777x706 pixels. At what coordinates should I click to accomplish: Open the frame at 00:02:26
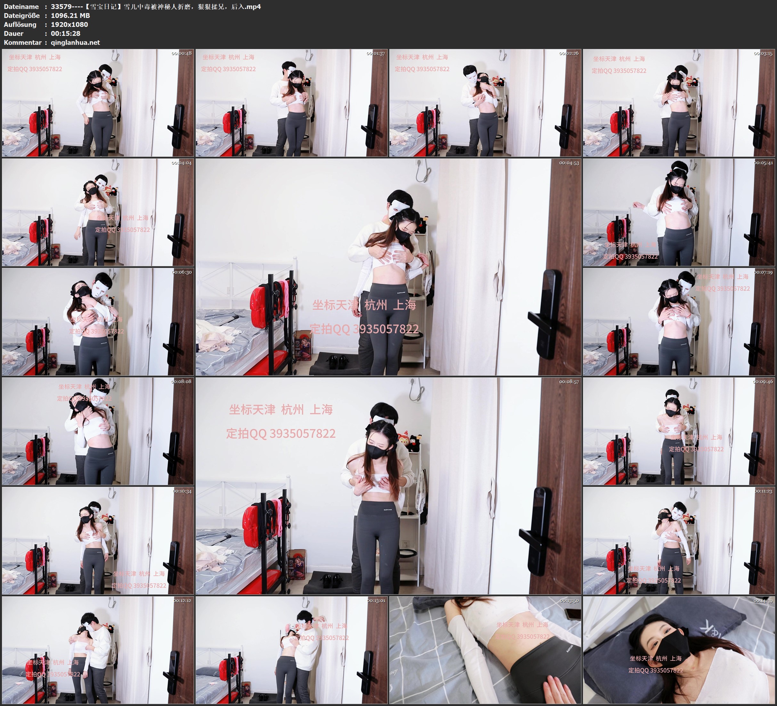tap(485, 102)
